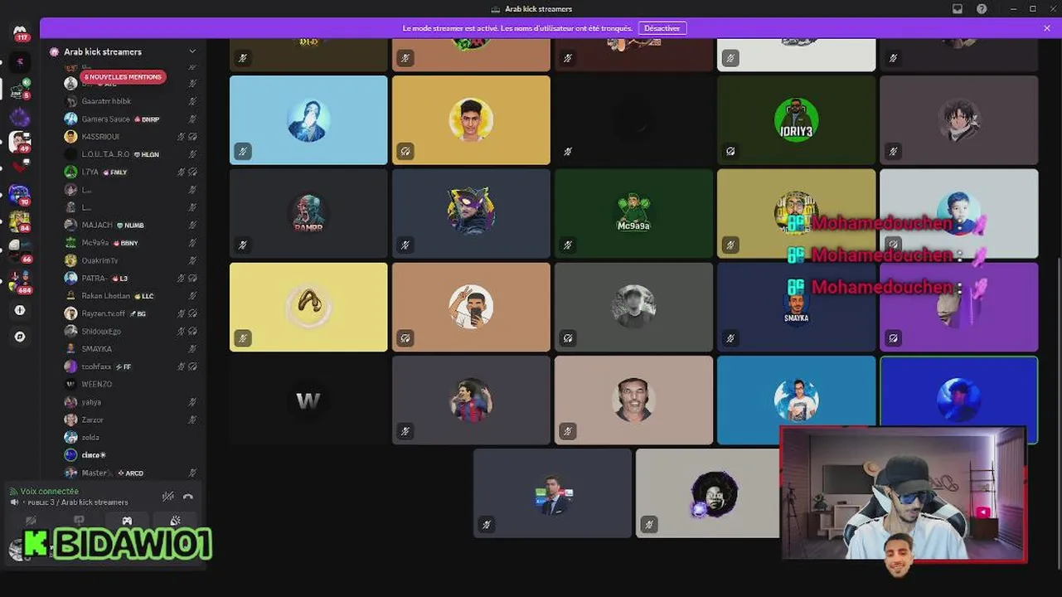Select user Zarzor in voice list
1062x597 pixels.
[130, 420]
